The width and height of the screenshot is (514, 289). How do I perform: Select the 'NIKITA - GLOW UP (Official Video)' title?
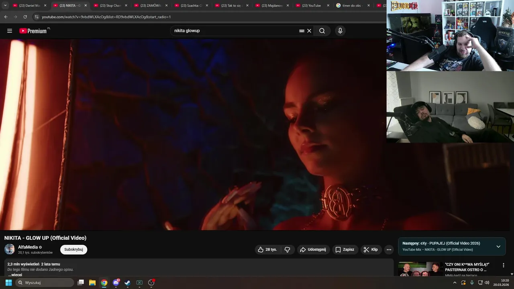(45, 238)
